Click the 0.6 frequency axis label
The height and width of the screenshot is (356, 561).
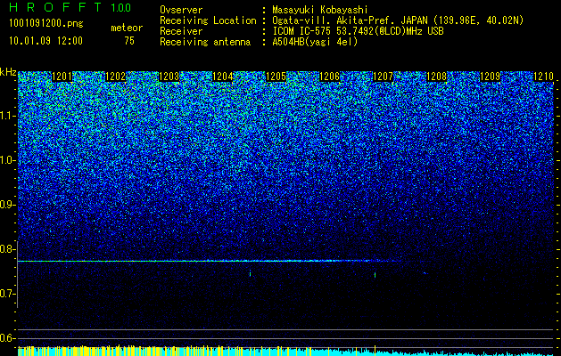pyautogui.click(x=8, y=338)
